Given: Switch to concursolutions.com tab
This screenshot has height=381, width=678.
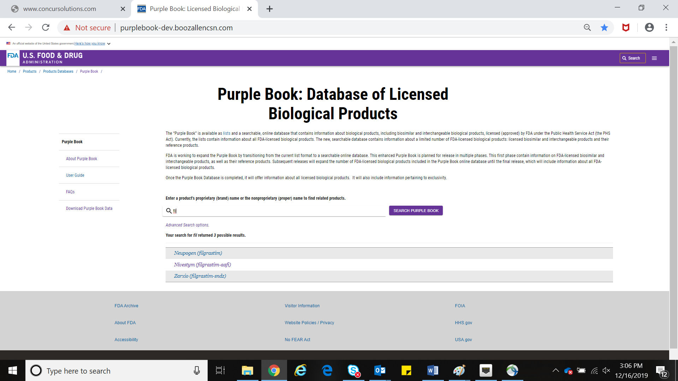Looking at the screenshot, I should pyautogui.click(x=60, y=9).
